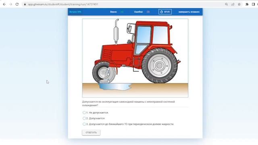258x145 pixels.
Task: Click the site lock icon in address bar
Action: coord(25,4)
